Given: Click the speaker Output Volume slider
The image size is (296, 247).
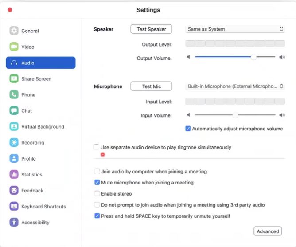Looking at the screenshot, I should tap(235, 57).
